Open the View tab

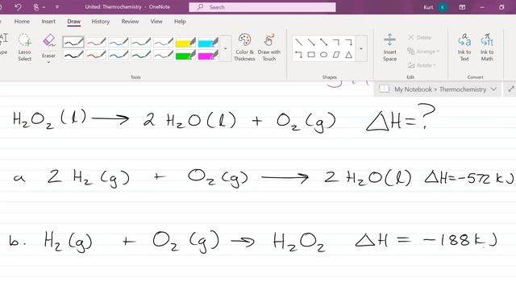156,22
